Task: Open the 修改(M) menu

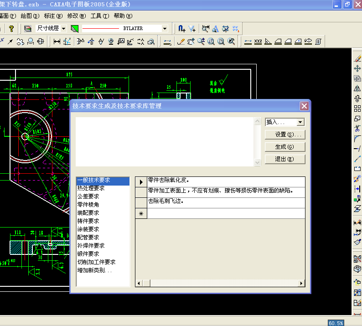Action: click(77, 16)
